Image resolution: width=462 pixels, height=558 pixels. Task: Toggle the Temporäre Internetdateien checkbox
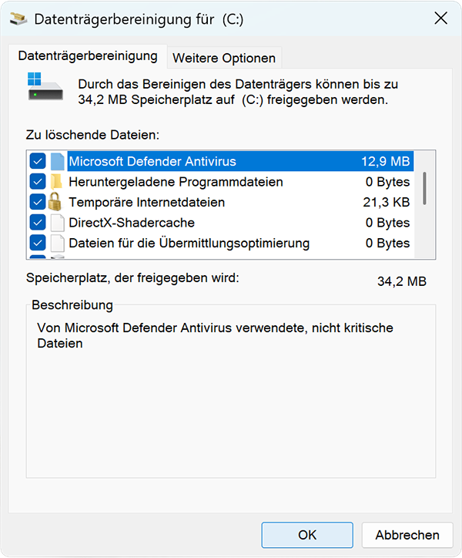point(38,203)
